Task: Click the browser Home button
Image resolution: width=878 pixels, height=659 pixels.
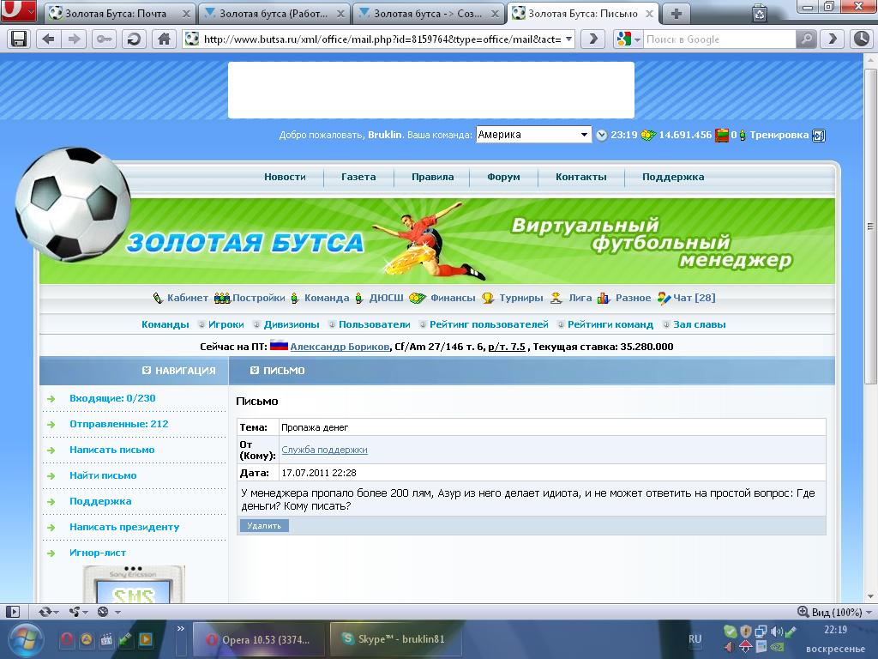Action: [165, 39]
